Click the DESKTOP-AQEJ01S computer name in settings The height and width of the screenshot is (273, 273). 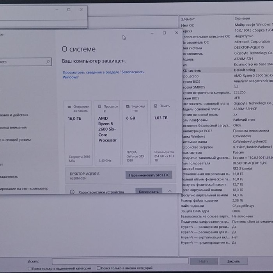pyautogui.click(x=85, y=174)
